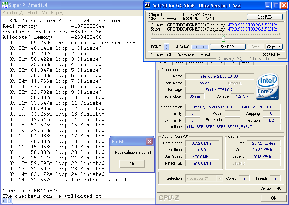Screen dimensions: 289x205
Task: Close the Finish dialog with the X
Action: (149, 141)
